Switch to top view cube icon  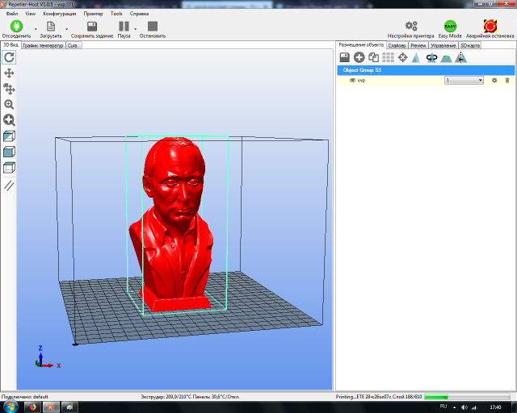click(x=9, y=168)
